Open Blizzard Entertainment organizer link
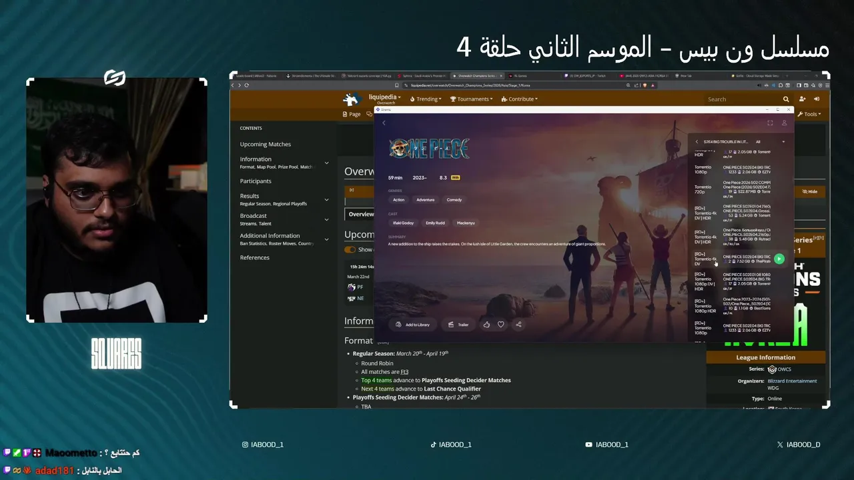 tap(792, 381)
